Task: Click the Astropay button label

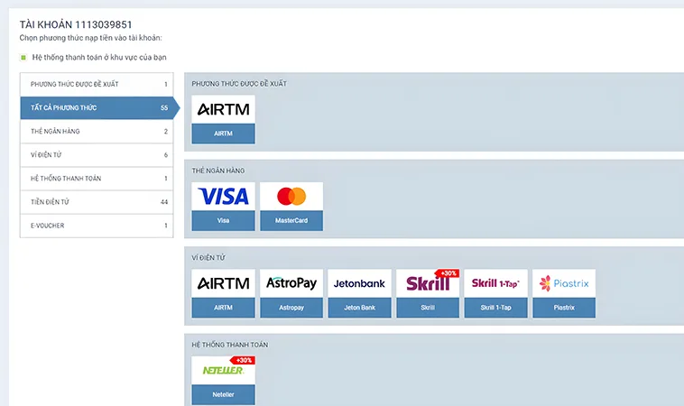Action: pyautogui.click(x=291, y=308)
